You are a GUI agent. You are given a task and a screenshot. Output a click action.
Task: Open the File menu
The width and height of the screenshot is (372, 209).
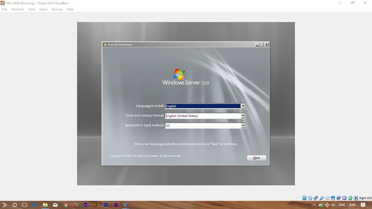[5, 9]
